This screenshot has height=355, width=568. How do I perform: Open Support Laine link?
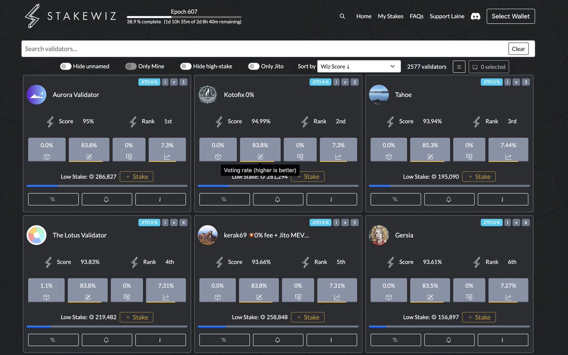[447, 16]
